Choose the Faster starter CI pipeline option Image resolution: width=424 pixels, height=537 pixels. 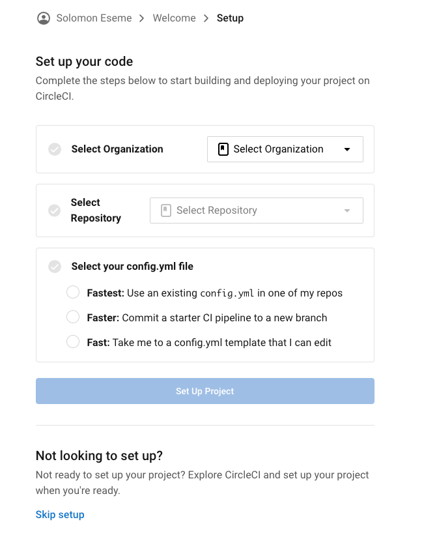point(73,317)
